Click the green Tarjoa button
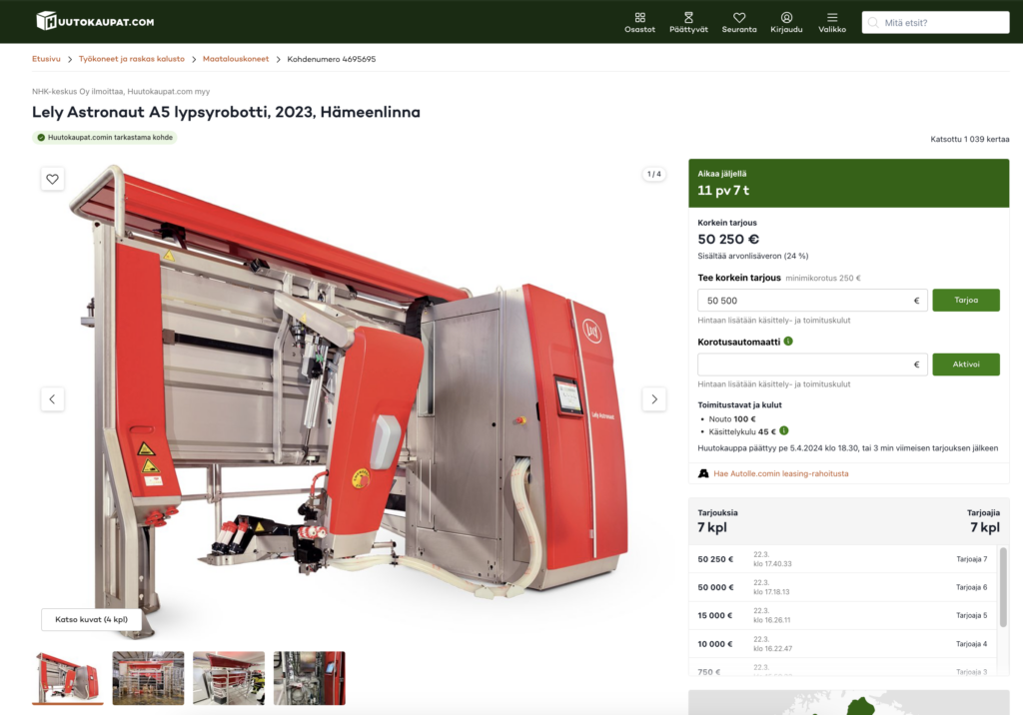The height and width of the screenshot is (715, 1023). (x=966, y=301)
